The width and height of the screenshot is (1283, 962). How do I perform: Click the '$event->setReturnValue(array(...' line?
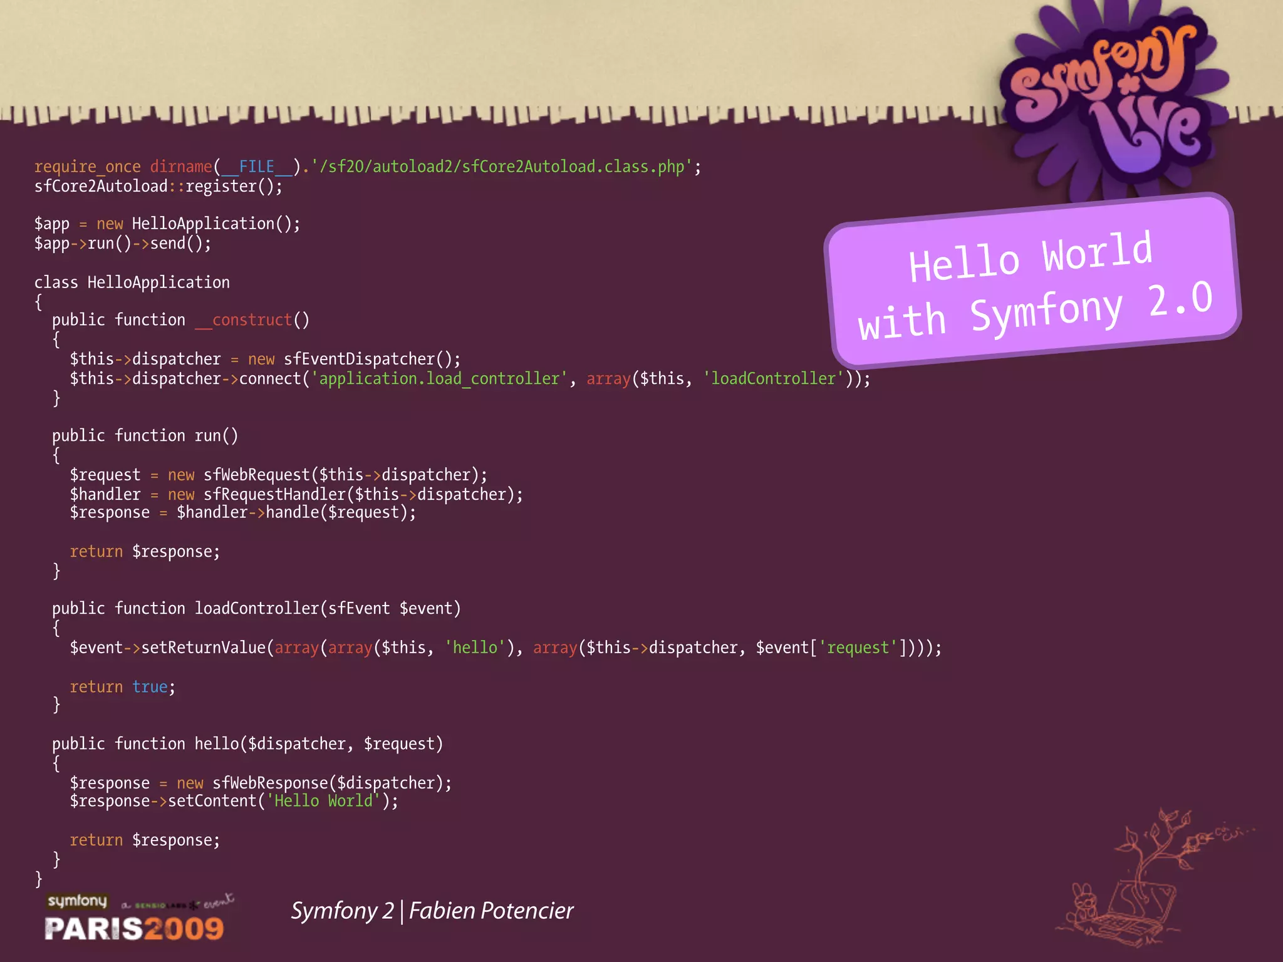pos(506,648)
